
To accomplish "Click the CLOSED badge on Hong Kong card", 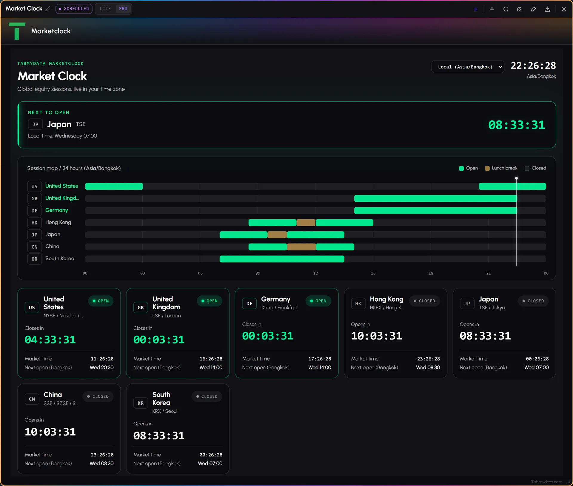I will (x=424, y=301).
